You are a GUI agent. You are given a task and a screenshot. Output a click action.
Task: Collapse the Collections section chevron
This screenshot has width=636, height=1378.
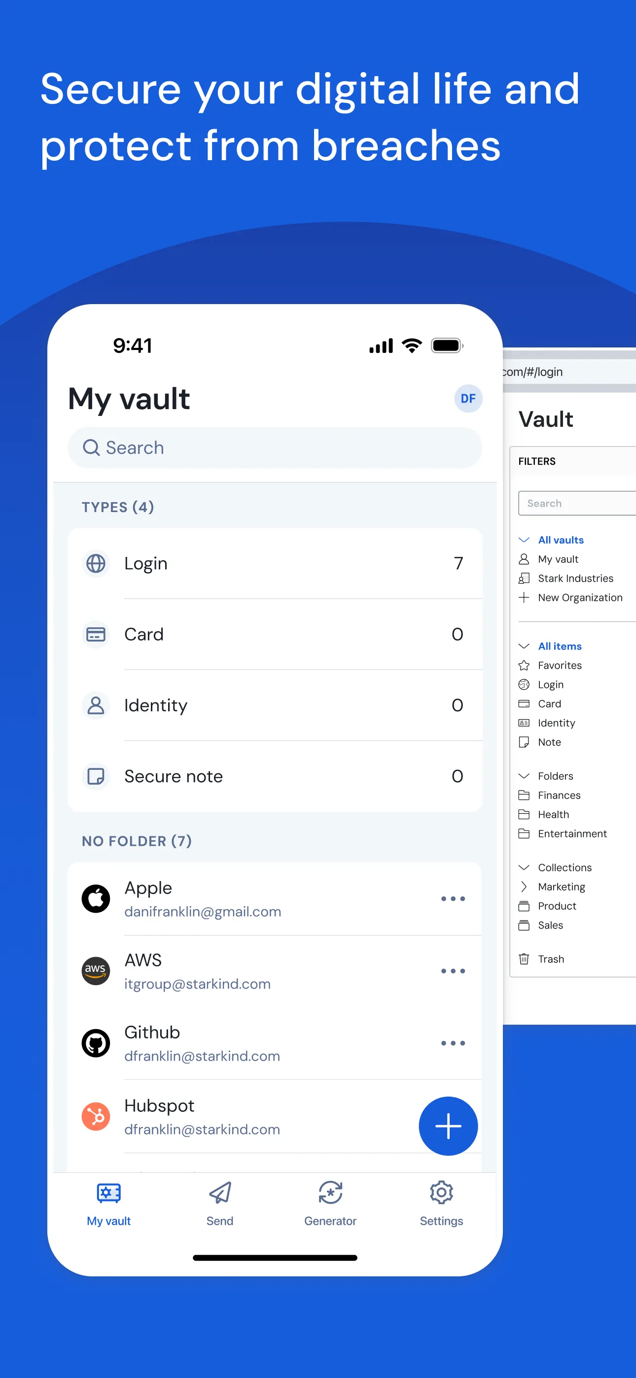point(524,868)
